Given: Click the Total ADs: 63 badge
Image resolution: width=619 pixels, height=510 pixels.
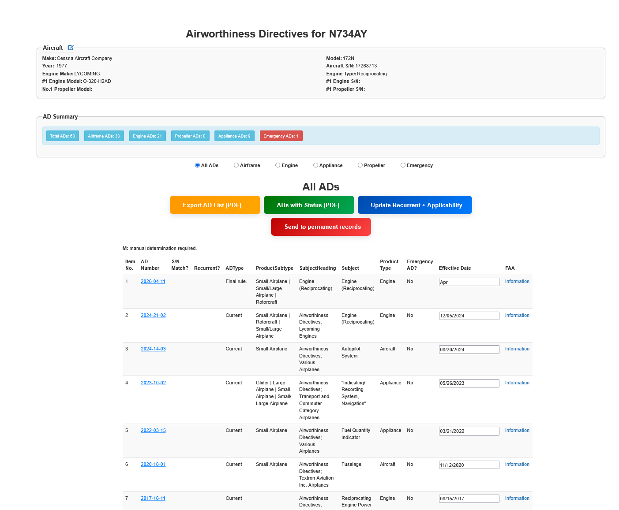Looking at the screenshot, I should pyautogui.click(x=63, y=136).
